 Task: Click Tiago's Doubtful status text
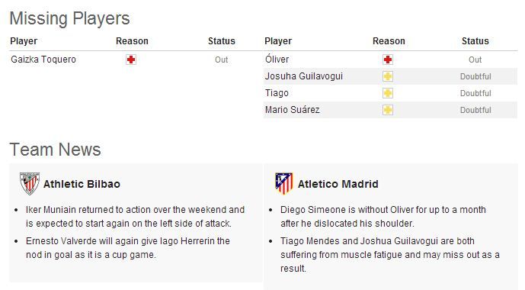(x=475, y=93)
